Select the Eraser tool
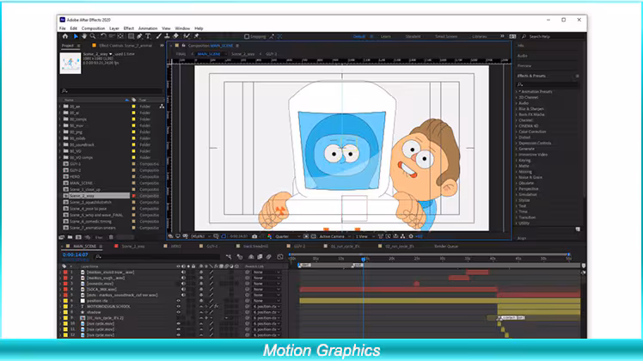Image resolution: width=643 pixels, height=361 pixels. pyautogui.click(x=175, y=36)
